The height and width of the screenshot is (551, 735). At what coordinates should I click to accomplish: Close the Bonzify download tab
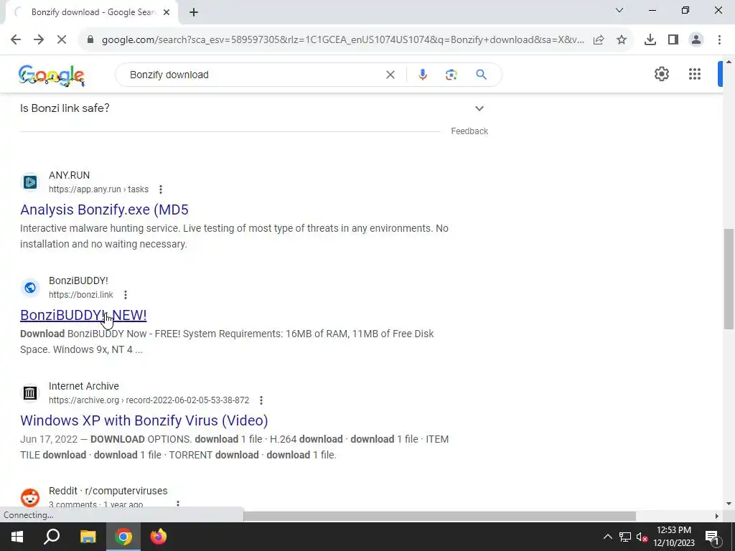167,13
